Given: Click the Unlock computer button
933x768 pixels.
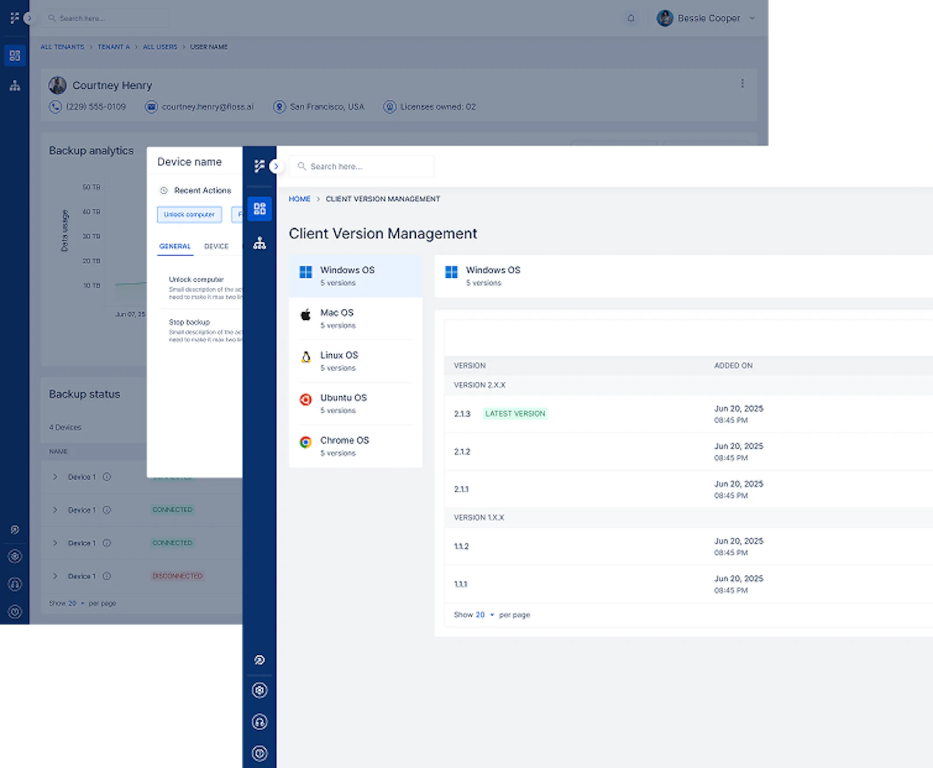Looking at the screenshot, I should coord(189,215).
